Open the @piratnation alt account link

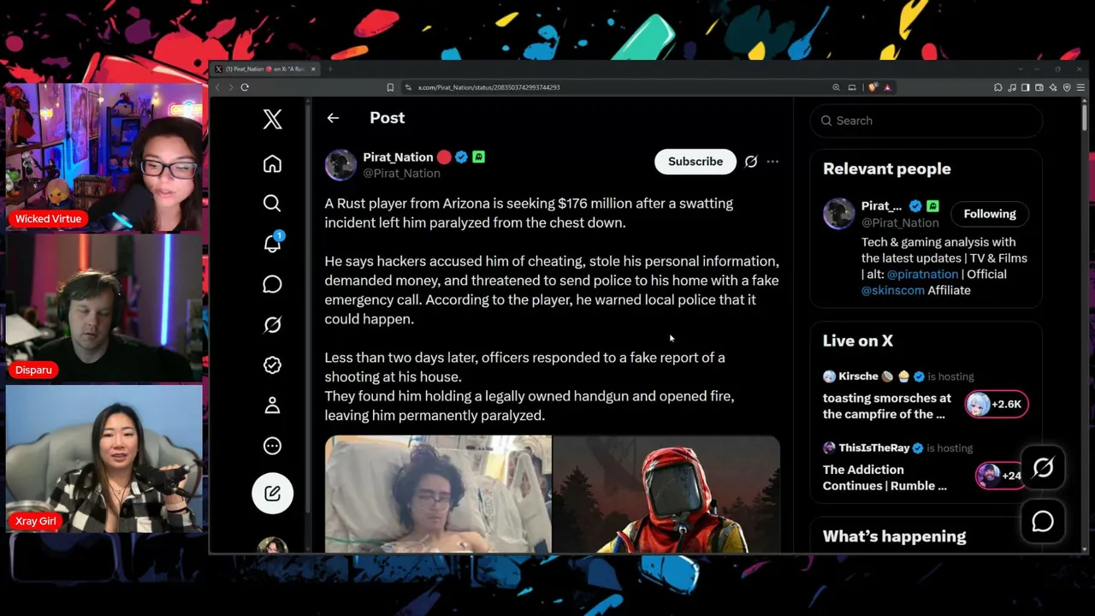pos(922,274)
